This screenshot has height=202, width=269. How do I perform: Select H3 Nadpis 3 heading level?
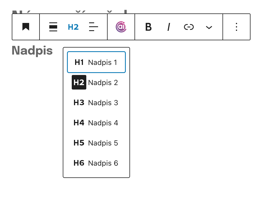coord(96,103)
